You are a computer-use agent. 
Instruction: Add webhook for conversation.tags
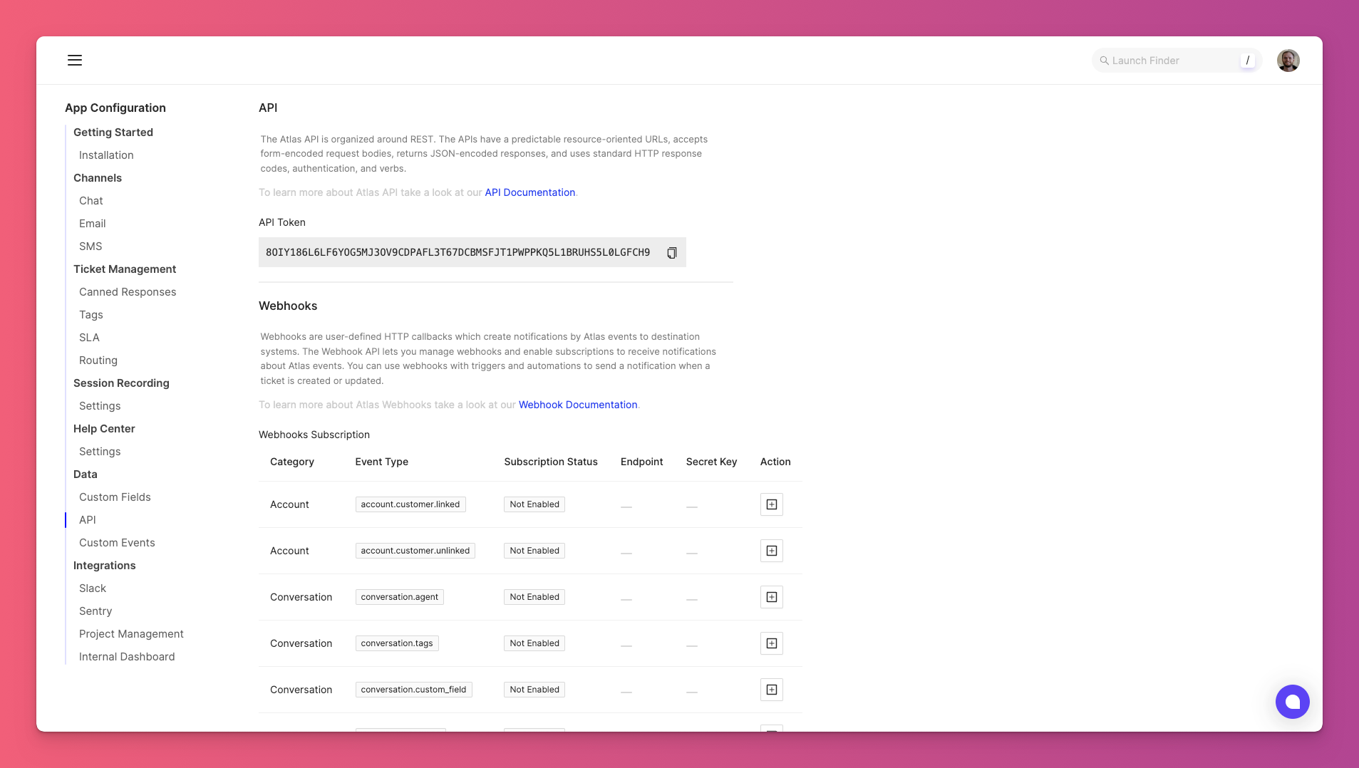click(x=771, y=643)
